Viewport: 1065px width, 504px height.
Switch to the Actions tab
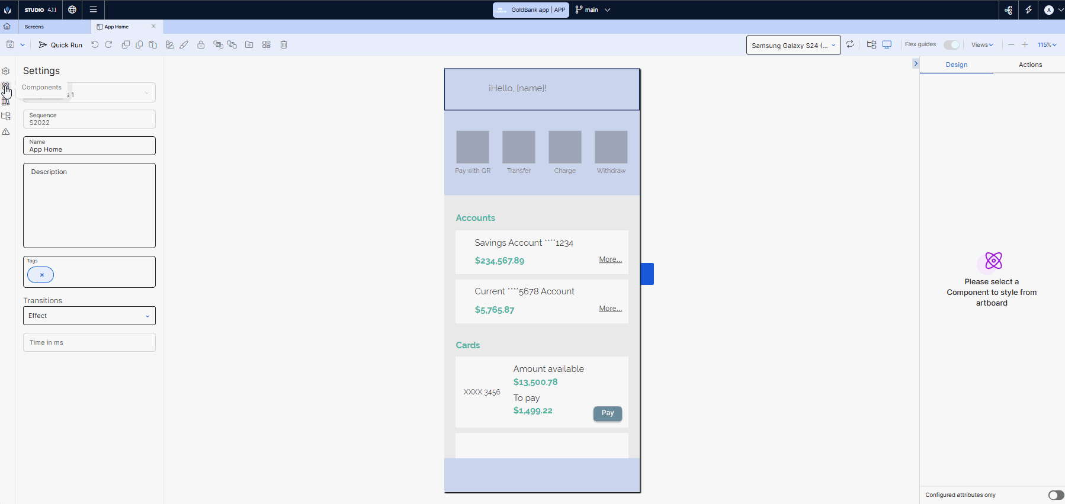(x=1030, y=65)
